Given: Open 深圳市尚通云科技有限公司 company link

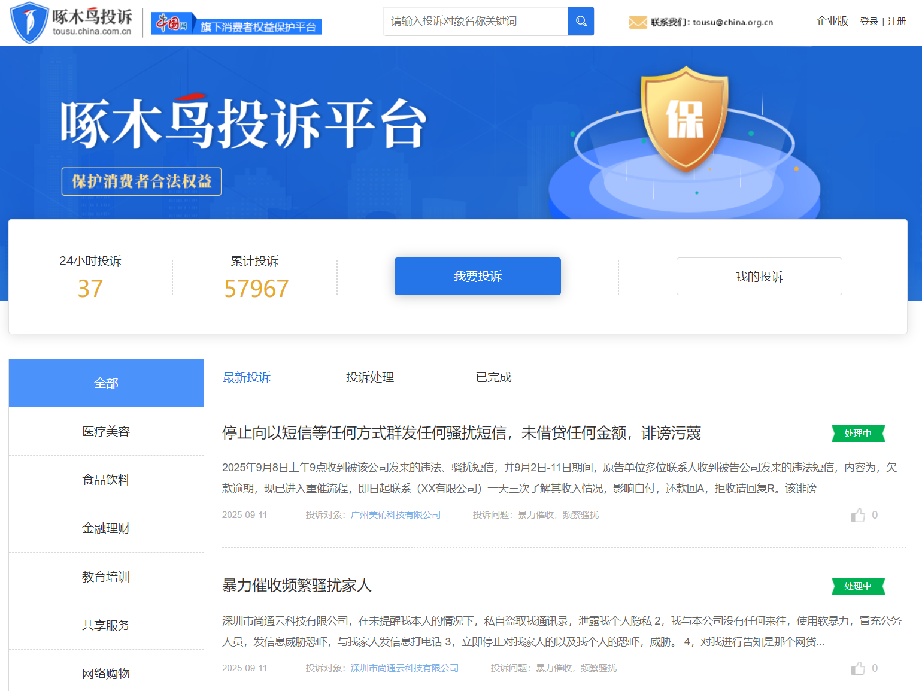Looking at the screenshot, I should click(404, 668).
